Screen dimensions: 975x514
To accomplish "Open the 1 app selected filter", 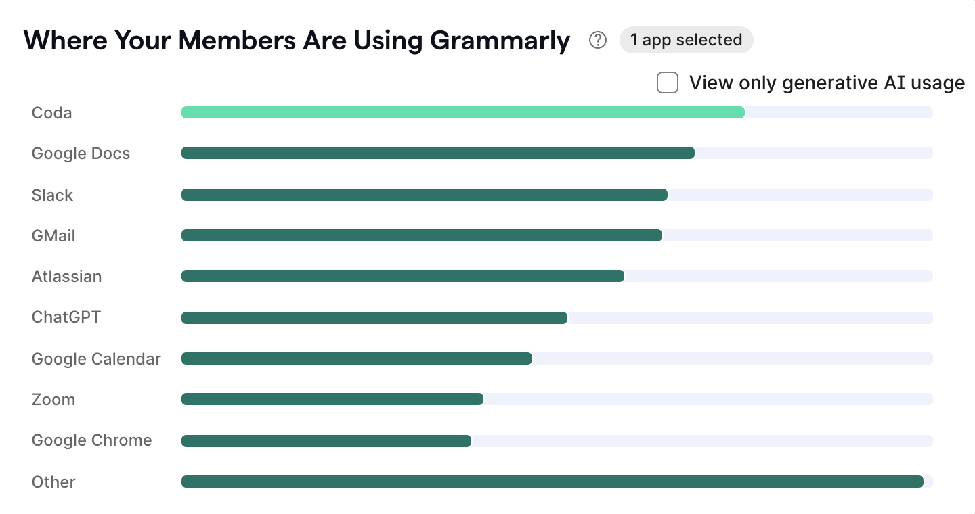I will tap(686, 40).
